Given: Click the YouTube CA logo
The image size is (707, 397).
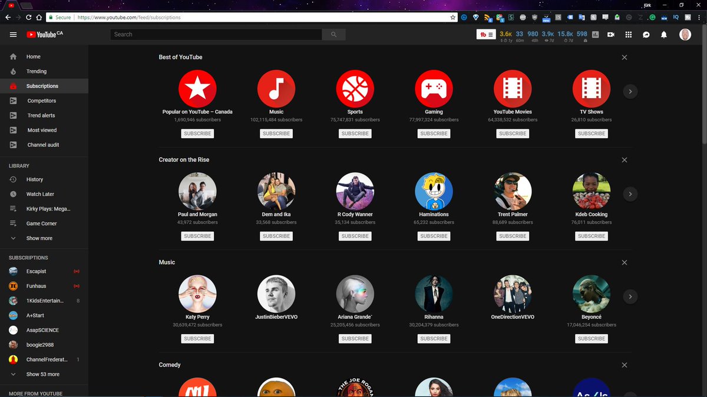Looking at the screenshot, I should click(x=44, y=35).
